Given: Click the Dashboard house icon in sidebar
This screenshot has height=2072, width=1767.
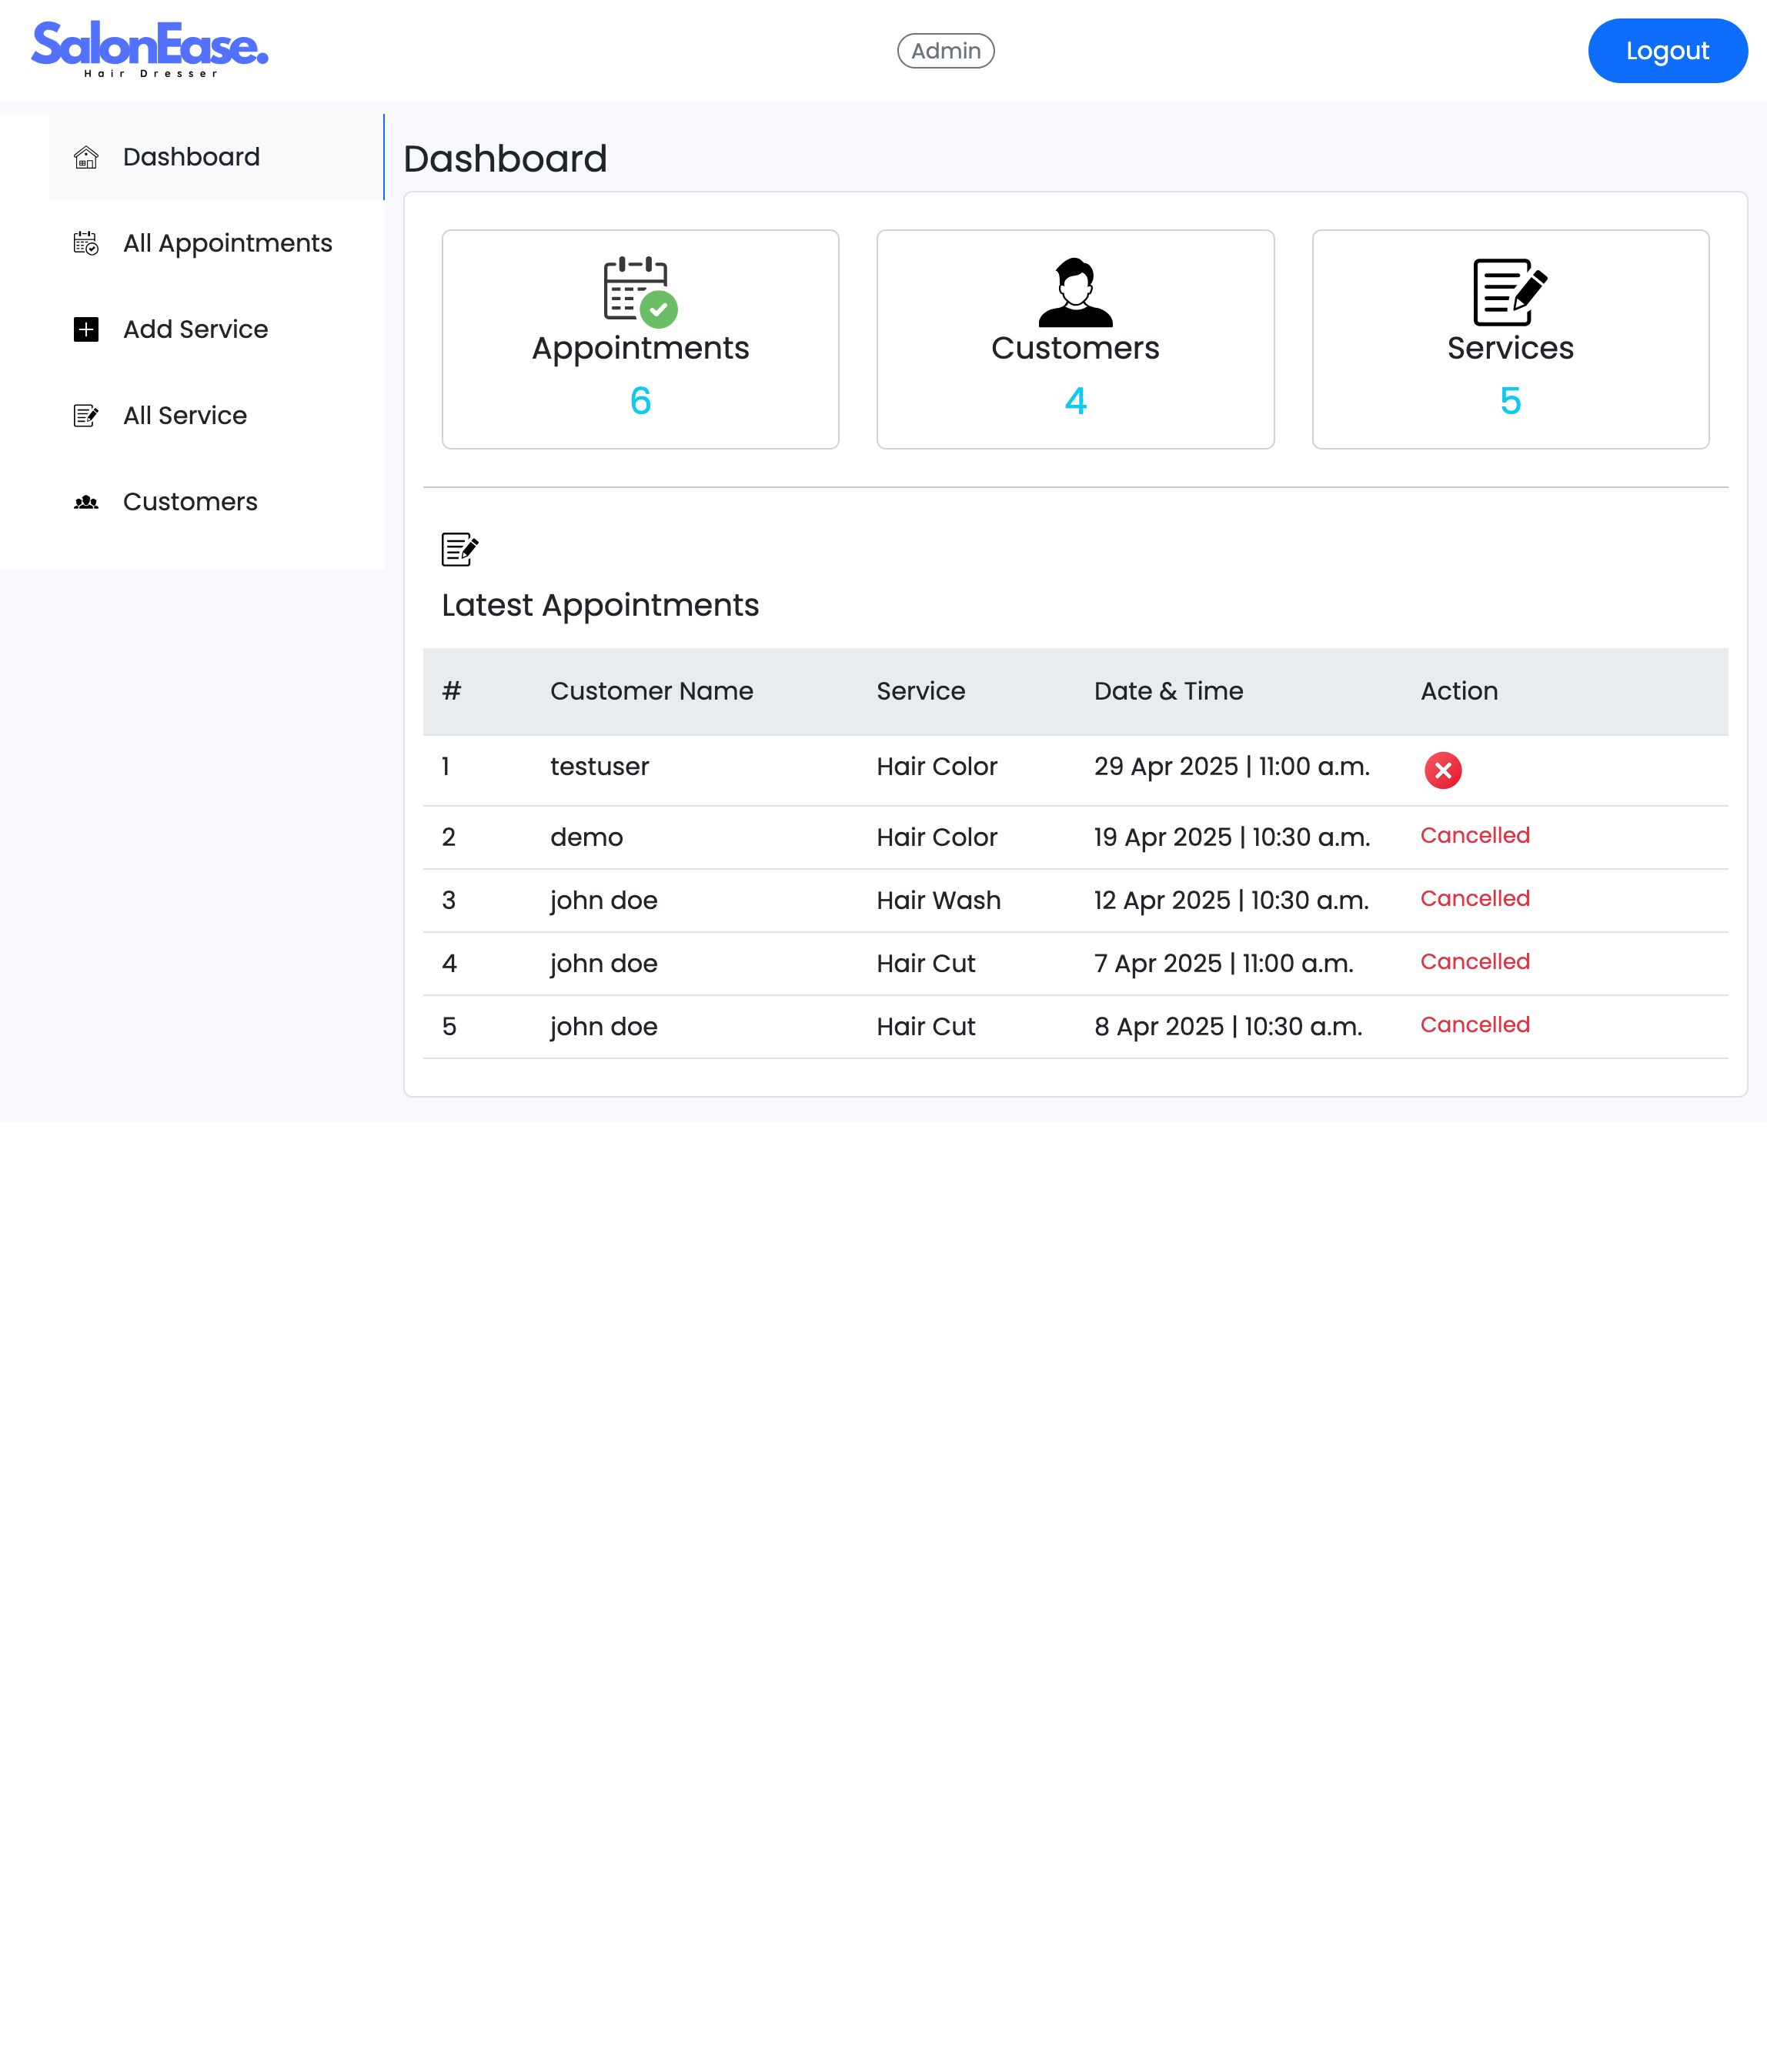Looking at the screenshot, I should 86,158.
